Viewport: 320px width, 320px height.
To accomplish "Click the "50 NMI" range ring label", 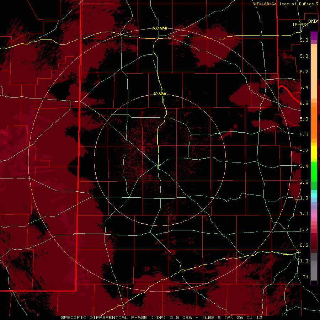I will click(x=160, y=94).
